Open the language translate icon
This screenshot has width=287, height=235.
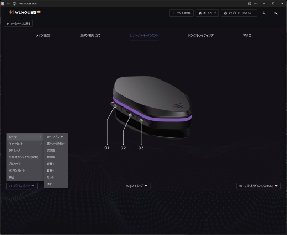pos(264,13)
